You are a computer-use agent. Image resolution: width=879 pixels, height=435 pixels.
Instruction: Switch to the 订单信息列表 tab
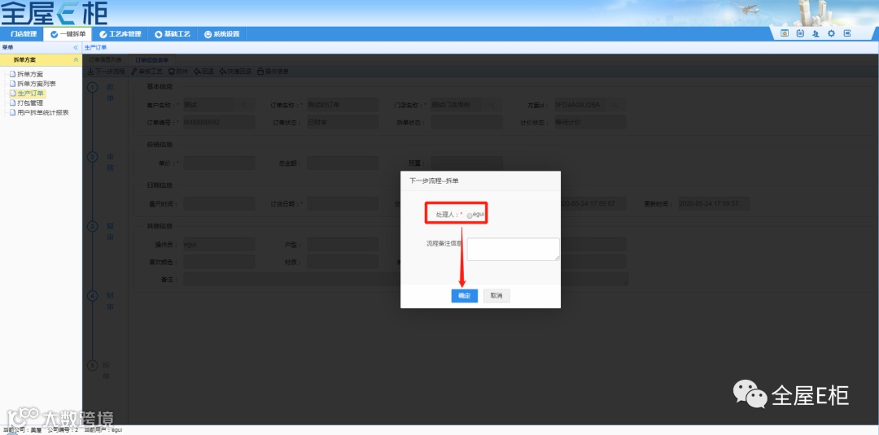pyautogui.click(x=105, y=60)
